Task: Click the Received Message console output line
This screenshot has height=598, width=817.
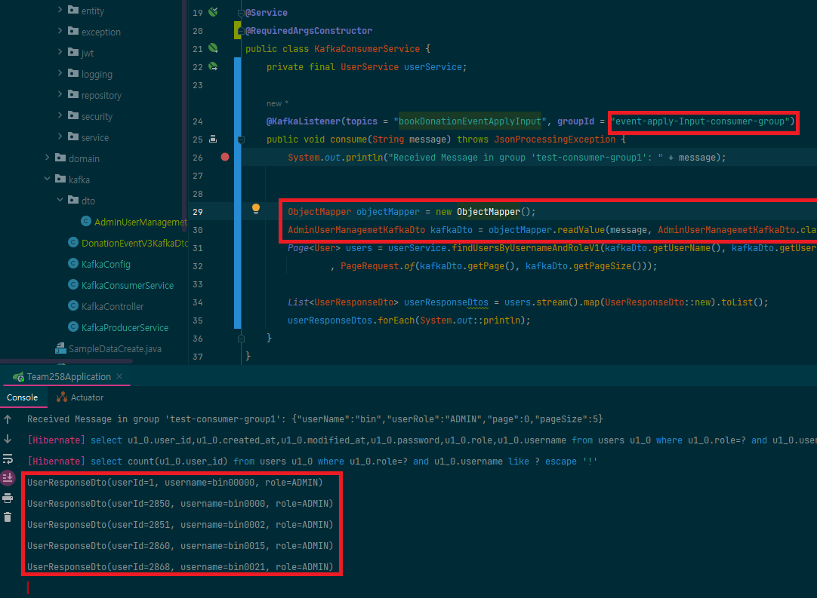Action: [x=315, y=419]
